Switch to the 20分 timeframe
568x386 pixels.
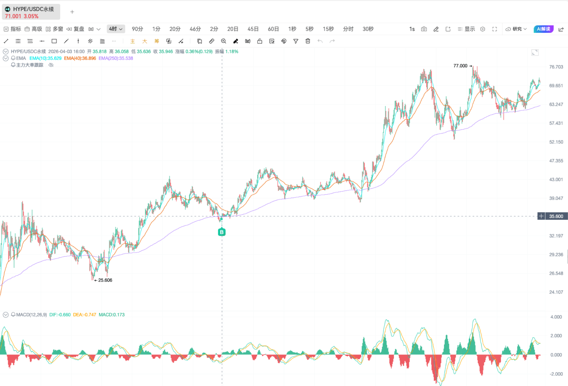tap(175, 29)
